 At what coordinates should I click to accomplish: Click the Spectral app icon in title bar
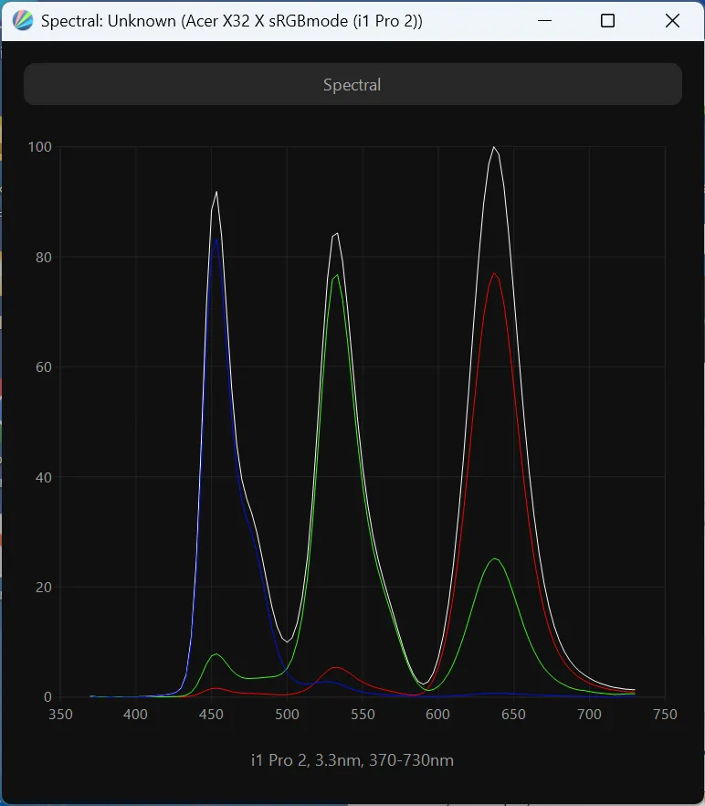point(24,21)
